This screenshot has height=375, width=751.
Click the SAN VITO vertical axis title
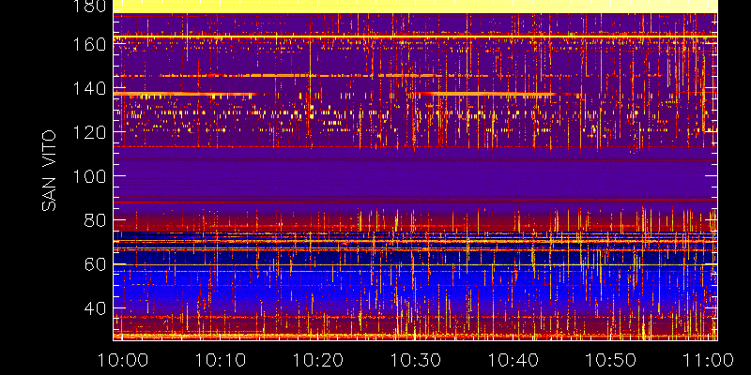coord(49,171)
